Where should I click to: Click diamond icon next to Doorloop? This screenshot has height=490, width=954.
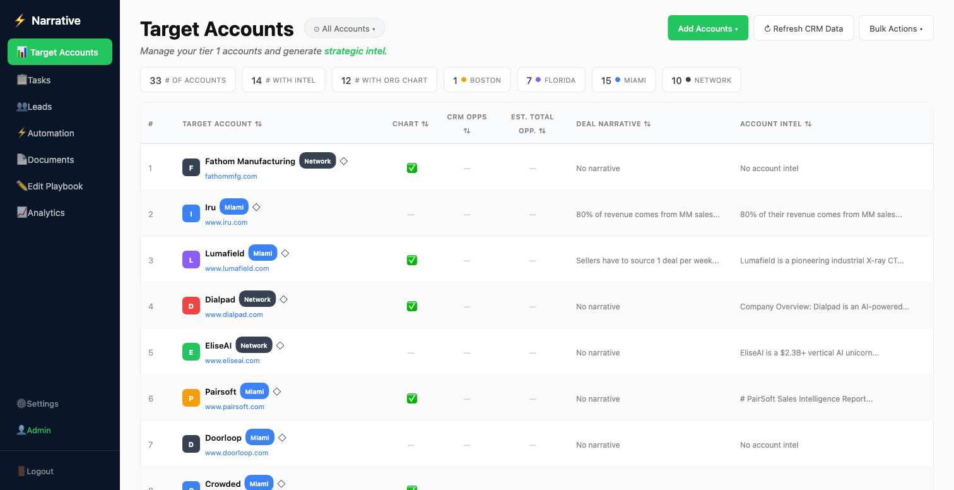[283, 438]
